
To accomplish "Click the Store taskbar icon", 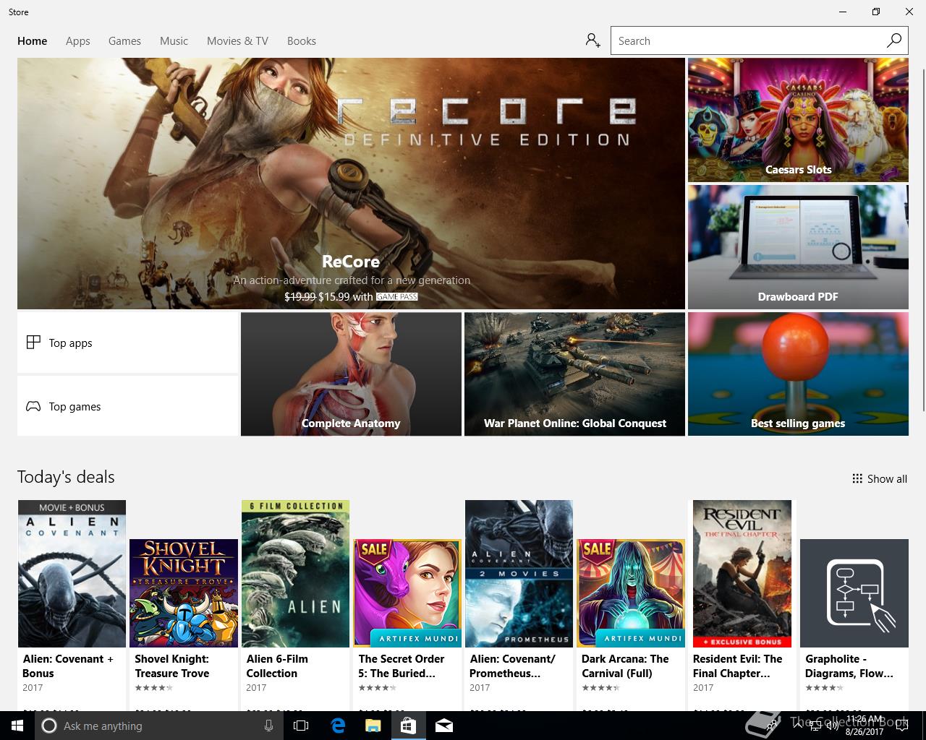I will 408,726.
